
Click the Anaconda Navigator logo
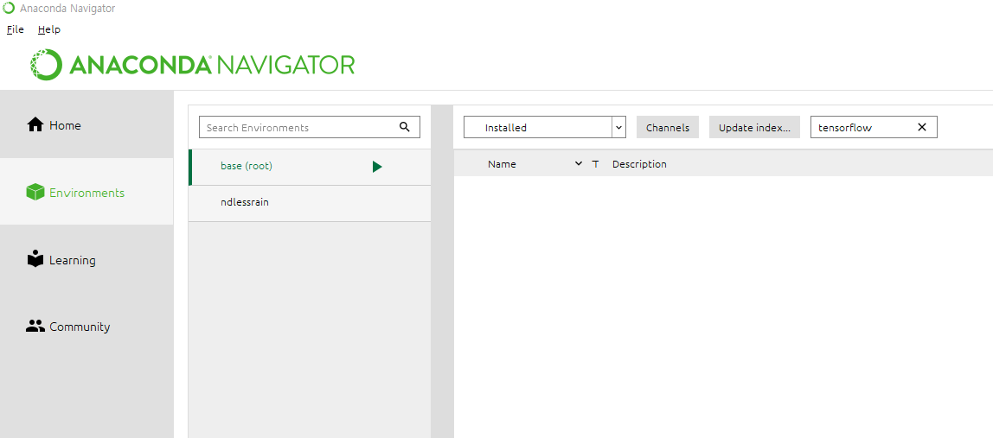click(193, 65)
